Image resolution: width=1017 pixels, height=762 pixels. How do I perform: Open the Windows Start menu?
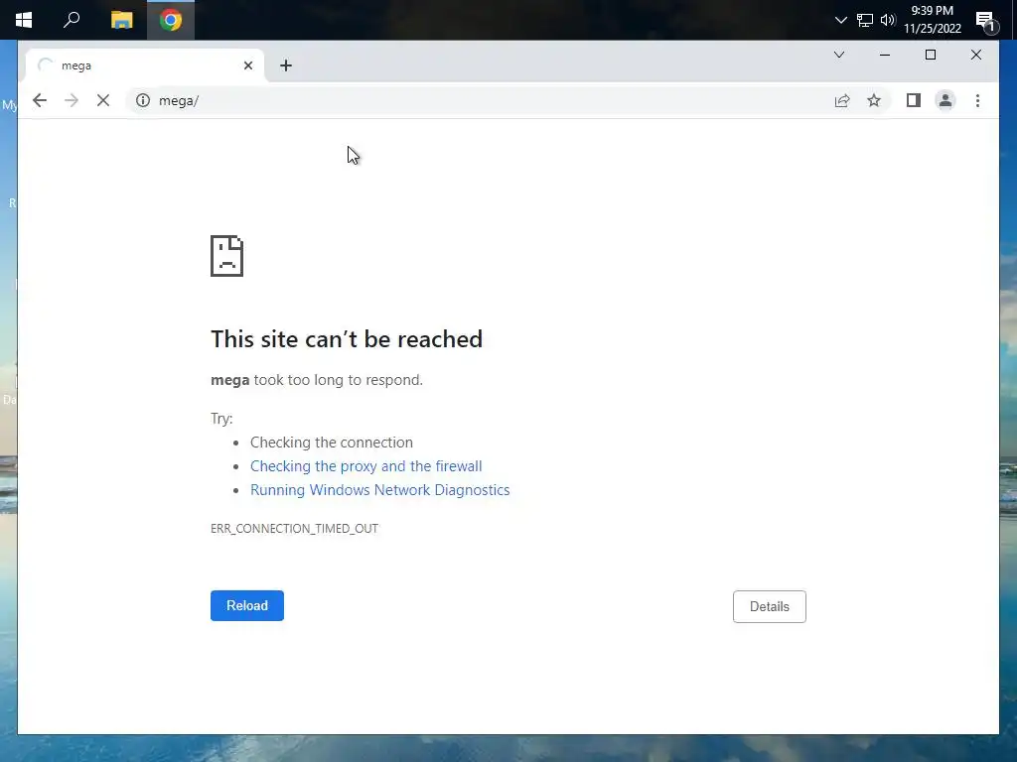24,20
